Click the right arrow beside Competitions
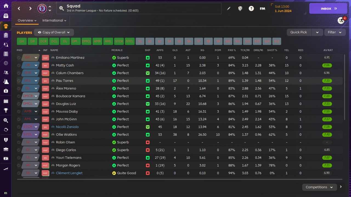The width and height of the screenshot is (351, 197). (x=341, y=187)
